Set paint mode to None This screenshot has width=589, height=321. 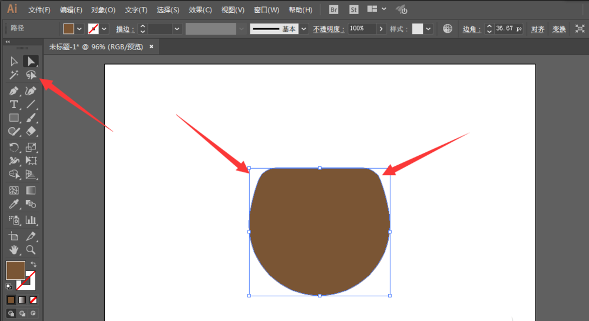pos(34,300)
